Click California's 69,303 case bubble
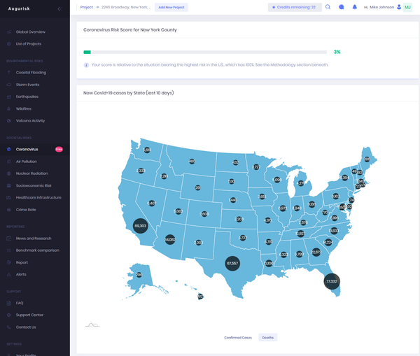 click(141, 226)
